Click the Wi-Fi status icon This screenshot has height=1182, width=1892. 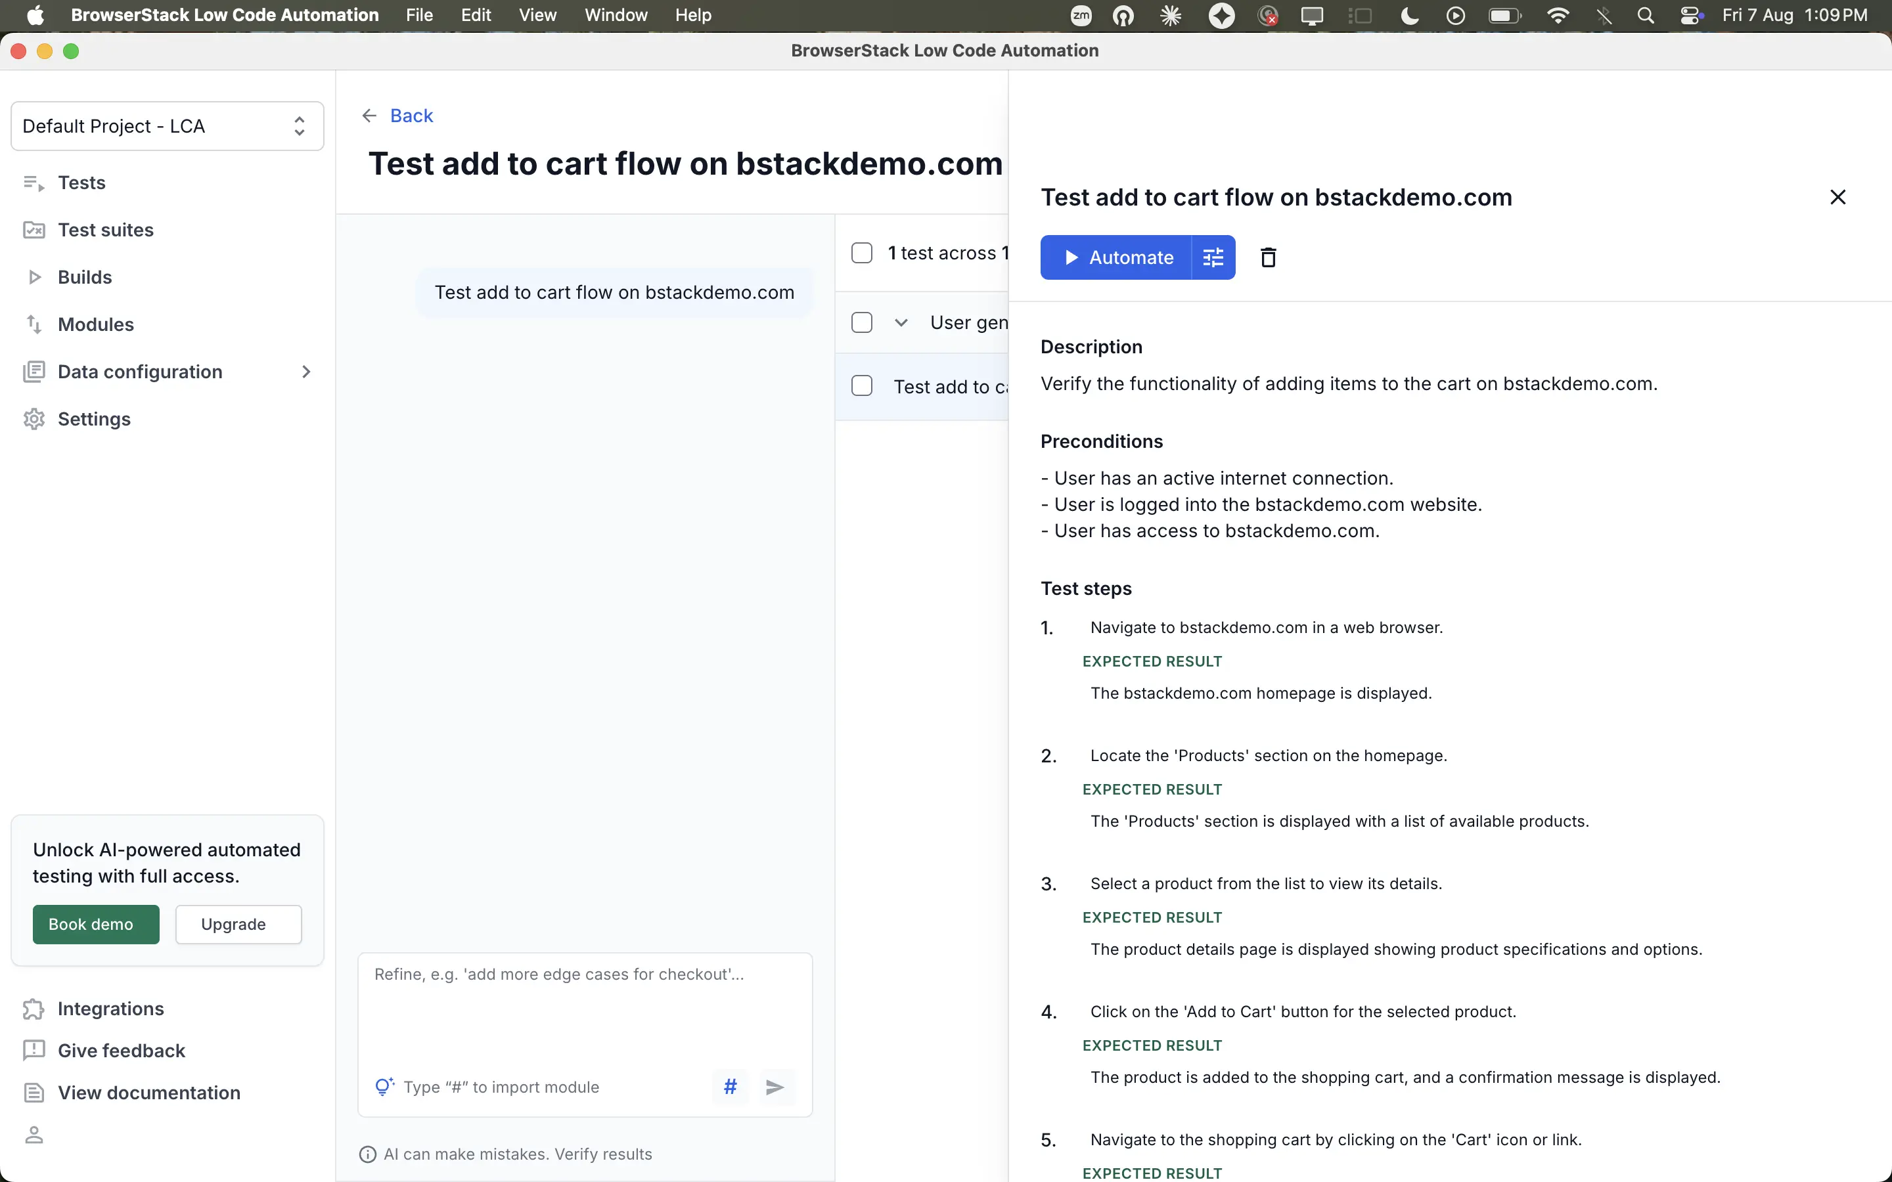click(1558, 15)
